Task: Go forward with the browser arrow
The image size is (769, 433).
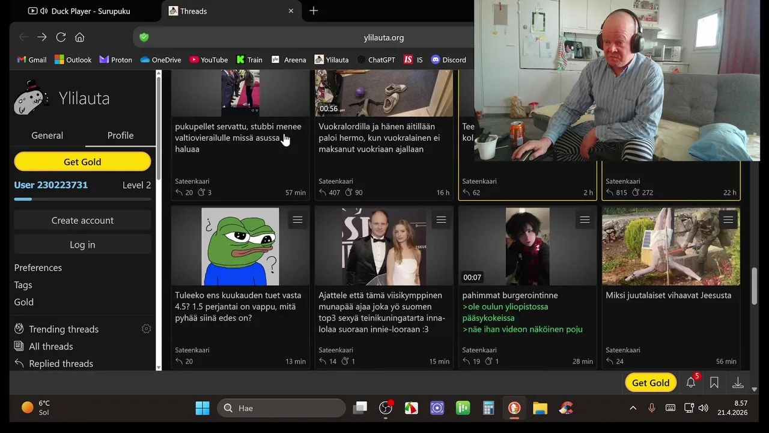Action: point(42,37)
